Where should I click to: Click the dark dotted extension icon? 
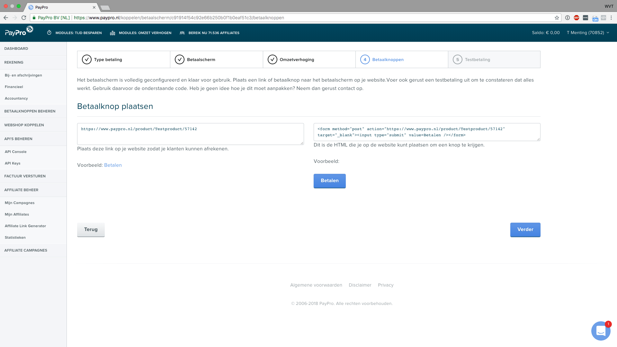click(x=586, y=18)
